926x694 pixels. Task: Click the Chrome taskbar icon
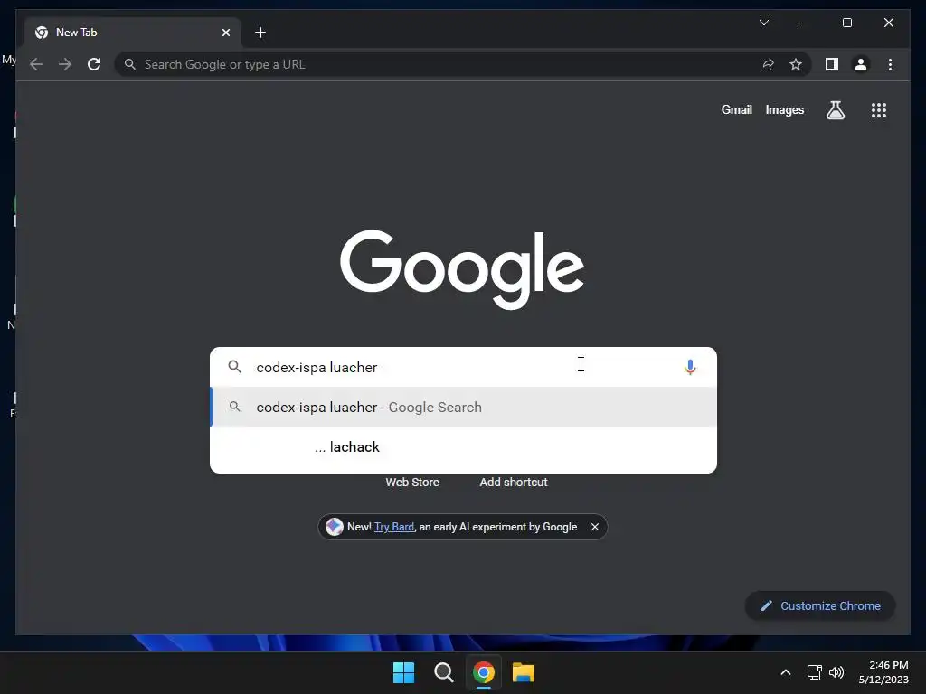pos(483,672)
